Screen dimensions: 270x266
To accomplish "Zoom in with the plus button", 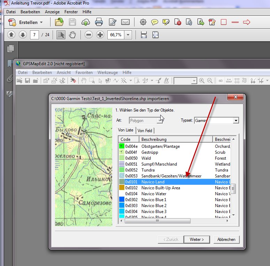I will tap(100, 35).
